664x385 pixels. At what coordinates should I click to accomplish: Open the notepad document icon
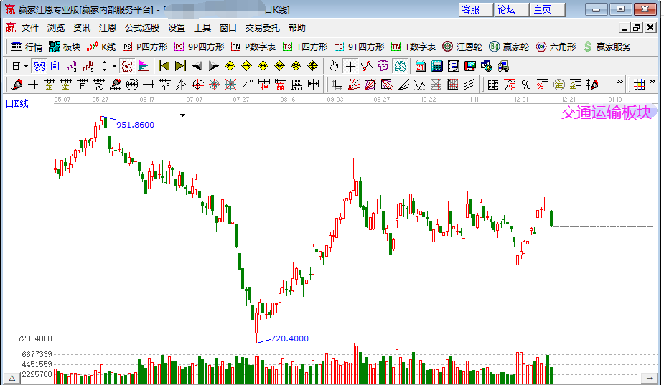454,66
